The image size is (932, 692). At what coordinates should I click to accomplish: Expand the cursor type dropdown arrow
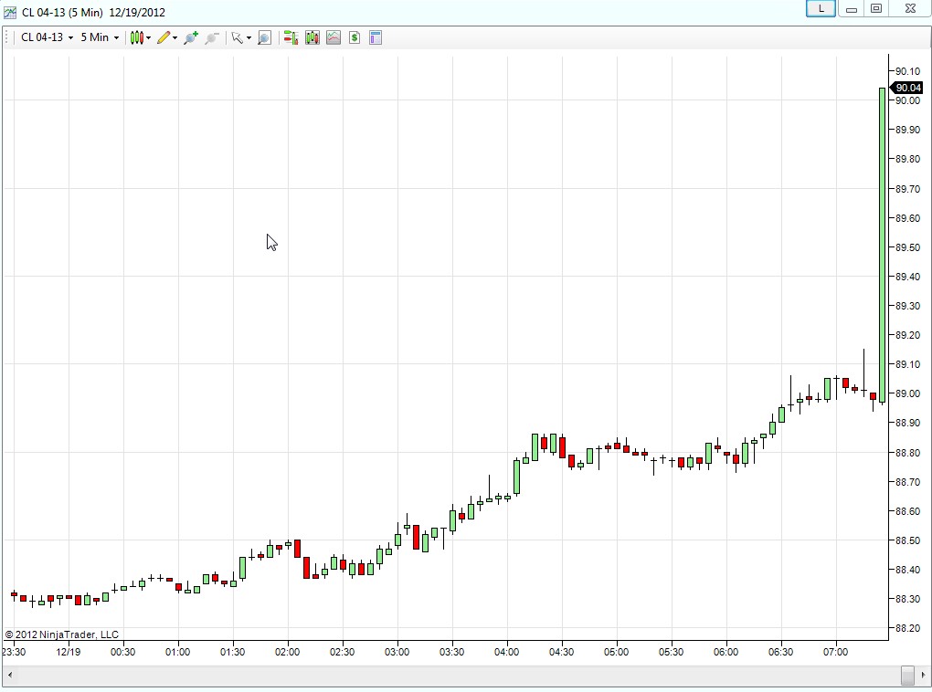[x=249, y=38]
